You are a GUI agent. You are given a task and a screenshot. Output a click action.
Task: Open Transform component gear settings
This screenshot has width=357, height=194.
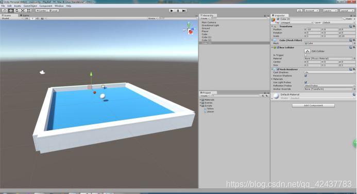(354, 26)
